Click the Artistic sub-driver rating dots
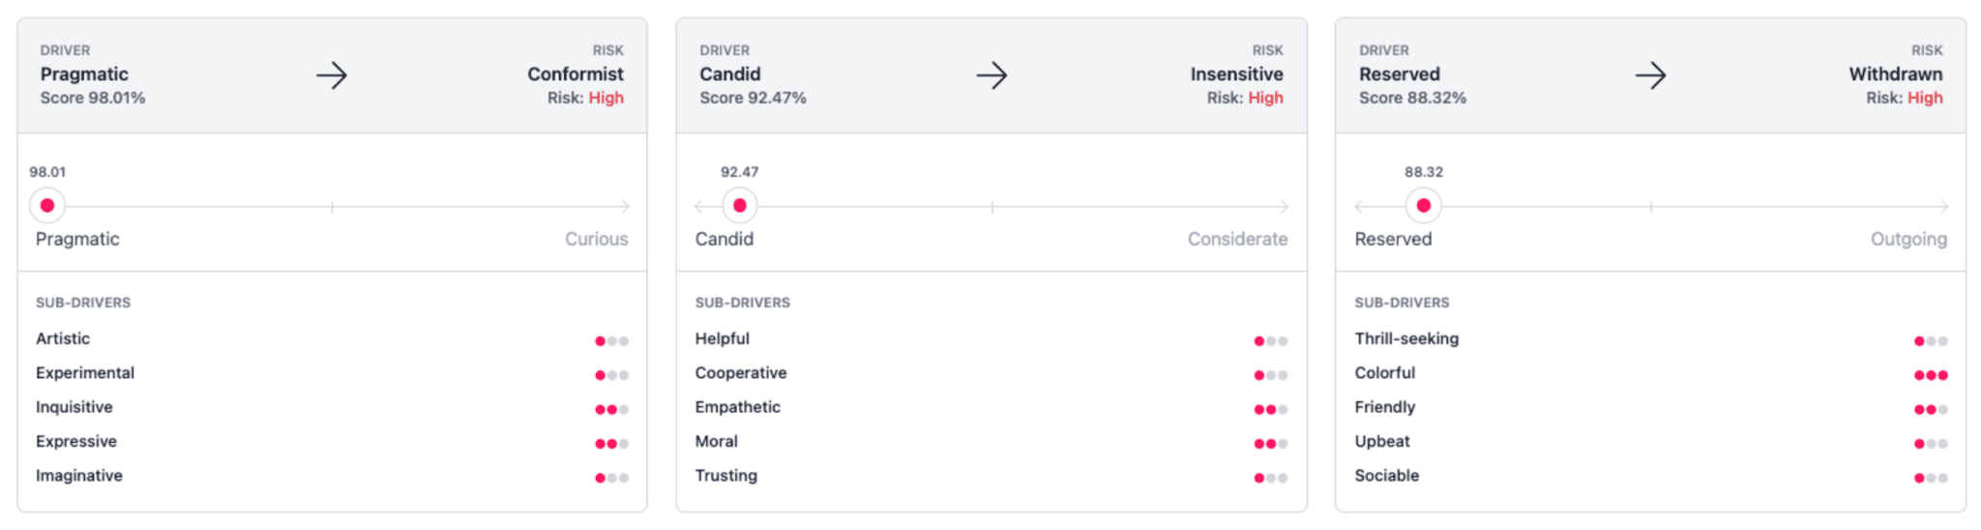Screen dimensions: 1981x530 click(x=611, y=340)
